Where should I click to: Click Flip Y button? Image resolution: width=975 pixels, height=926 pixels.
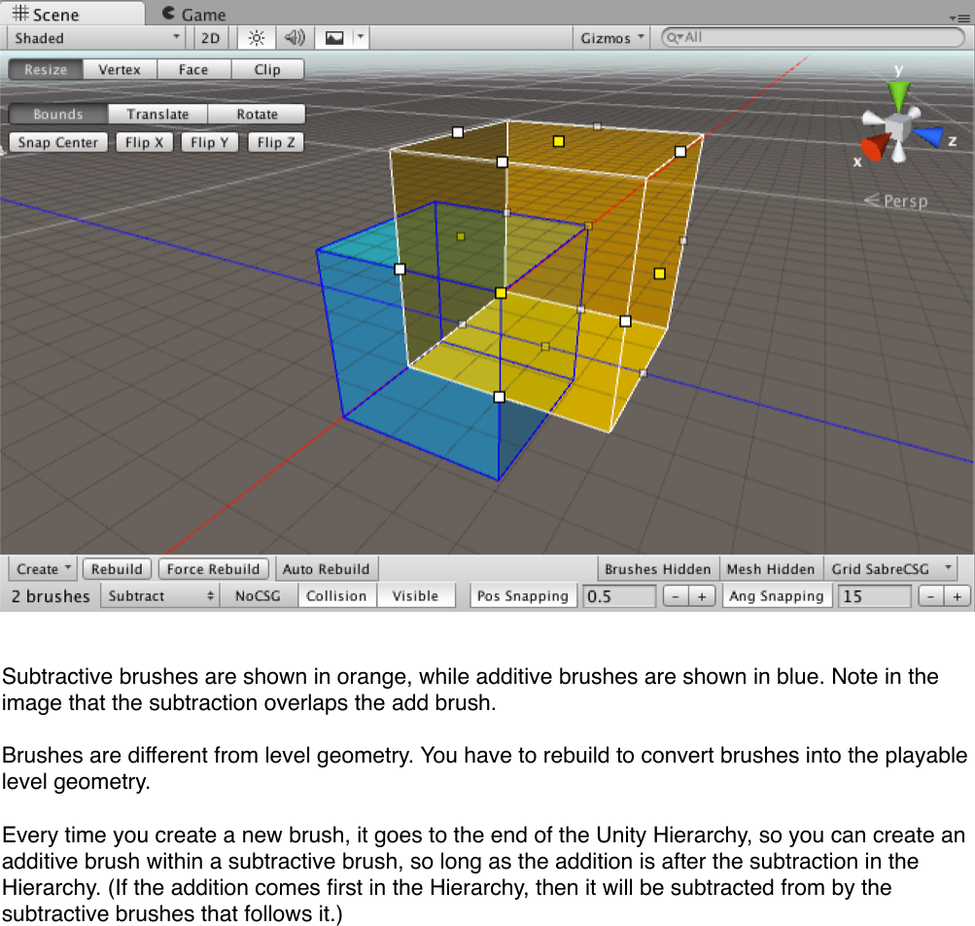[210, 143]
